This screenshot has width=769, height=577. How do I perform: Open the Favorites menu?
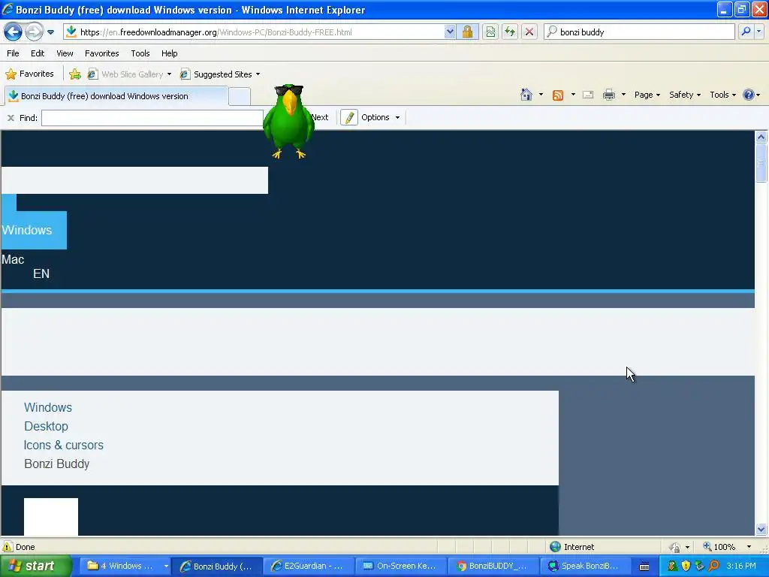101,53
